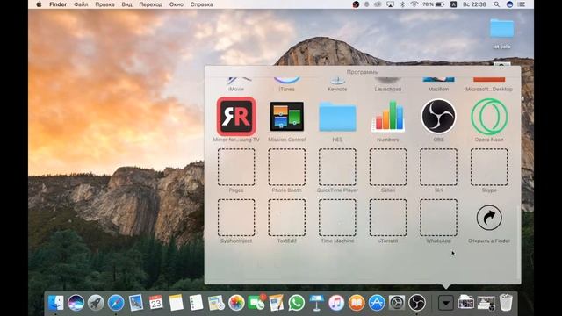Collapse Programs stack via Dock arrow icon

coord(446,303)
